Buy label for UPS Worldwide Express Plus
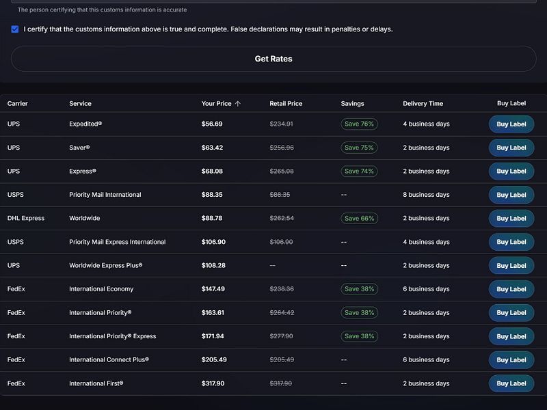Screen dimensions: 547x410 click(x=511, y=266)
